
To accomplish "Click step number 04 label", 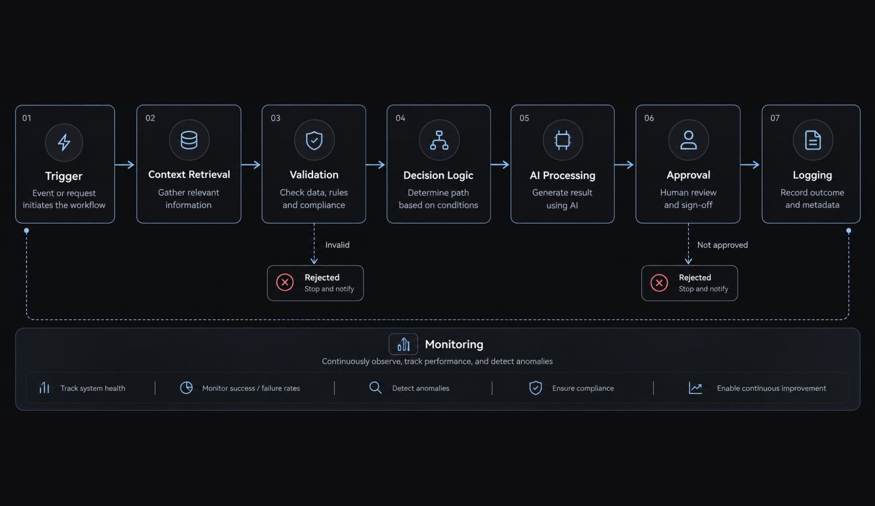I will (x=400, y=118).
